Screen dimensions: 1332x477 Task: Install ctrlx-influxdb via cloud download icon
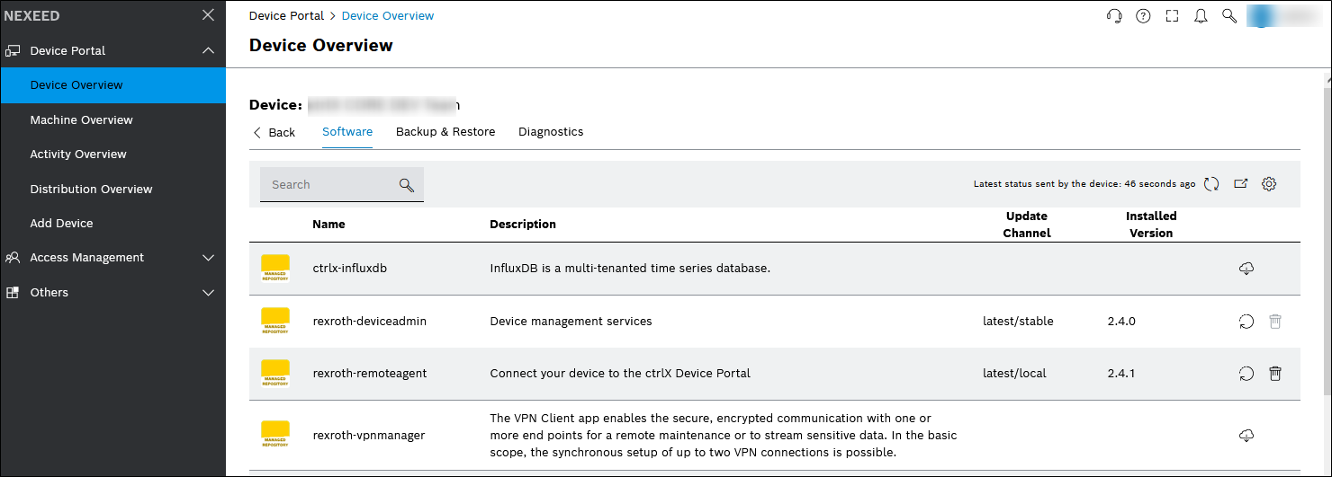point(1246,269)
